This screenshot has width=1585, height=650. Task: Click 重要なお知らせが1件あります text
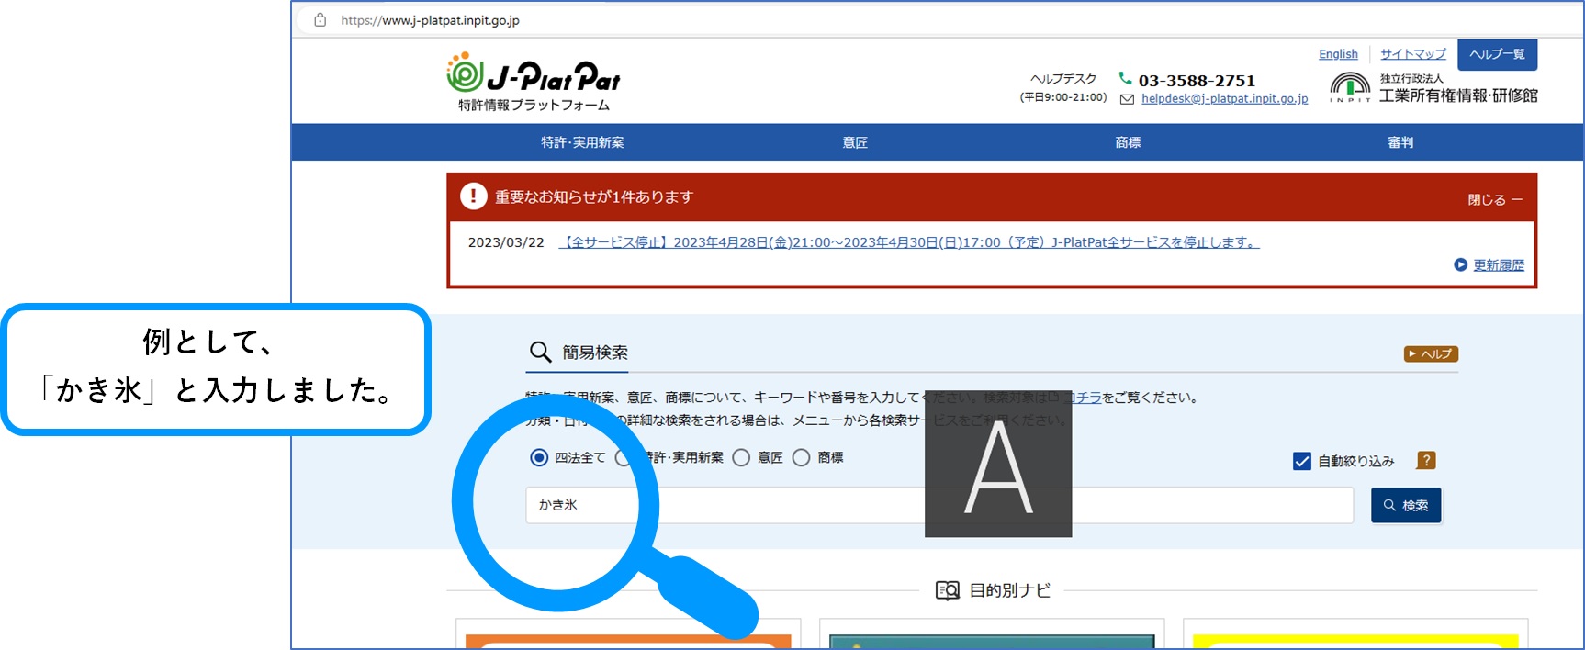tap(594, 196)
